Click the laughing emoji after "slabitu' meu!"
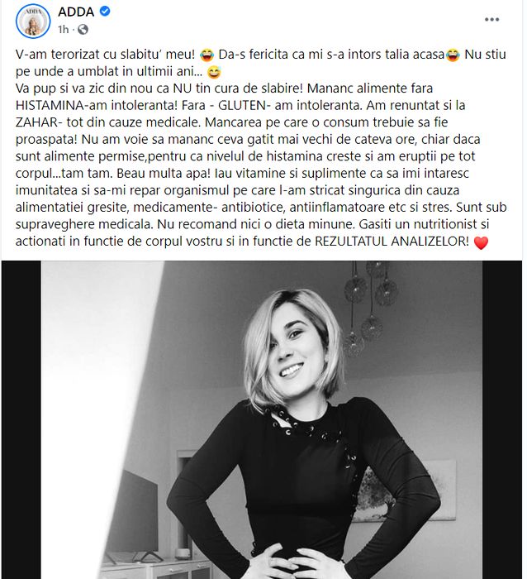Image resolution: width=527 pixels, height=579 pixels. tap(207, 55)
